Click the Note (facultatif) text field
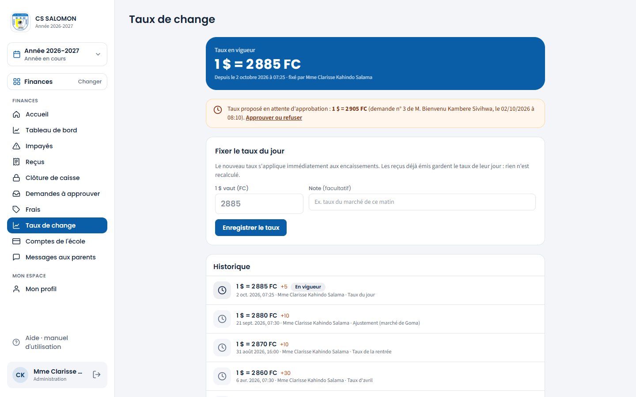Screen dimensions: 636x397 click(422, 202)
